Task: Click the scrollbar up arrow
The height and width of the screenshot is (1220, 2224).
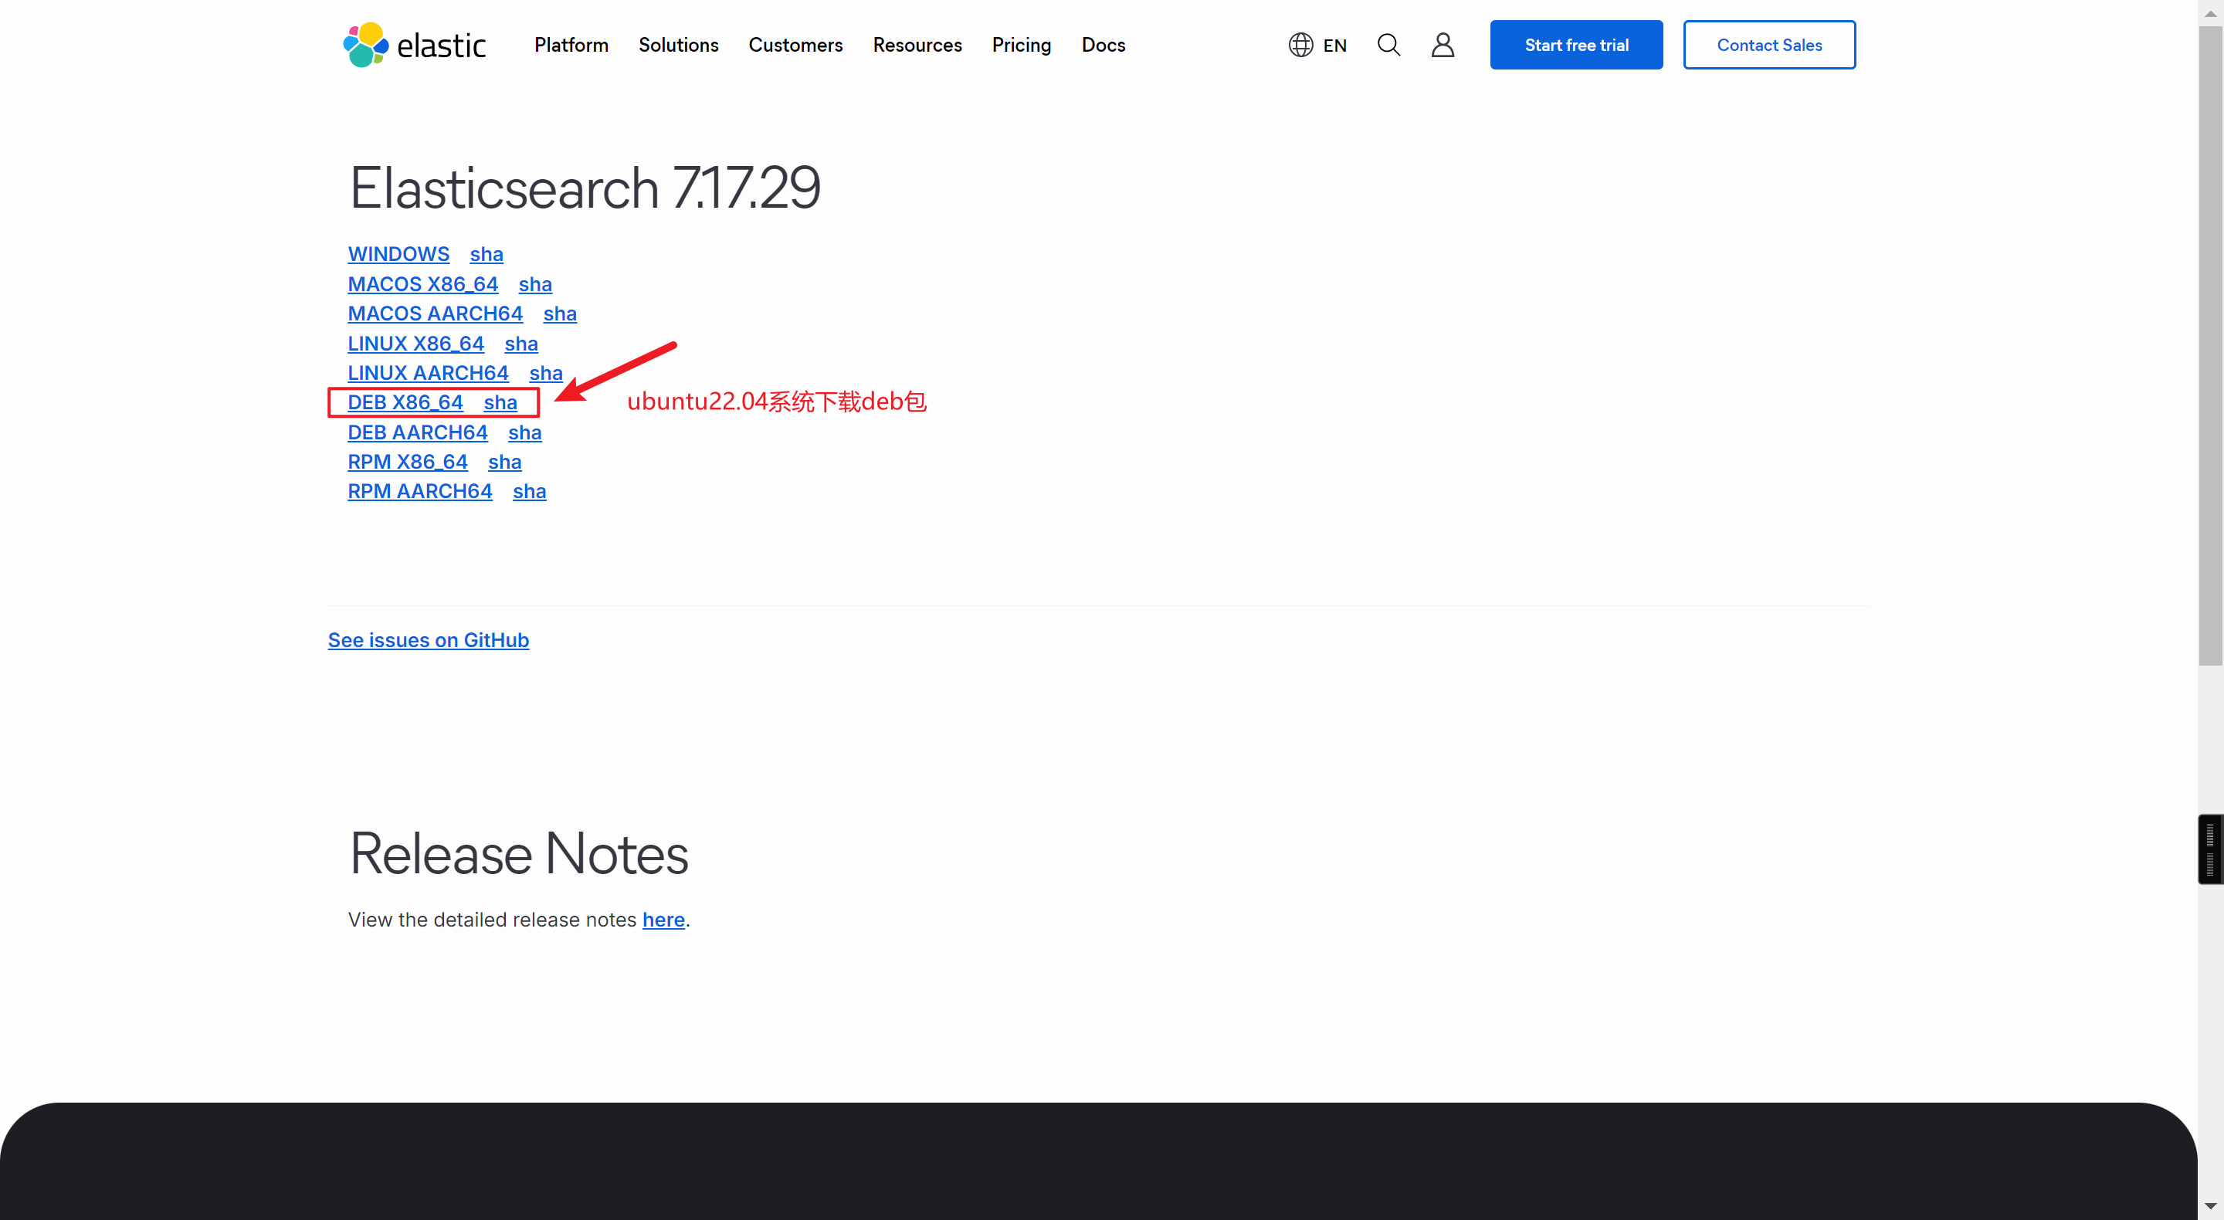Action: tap(2210, 12)
